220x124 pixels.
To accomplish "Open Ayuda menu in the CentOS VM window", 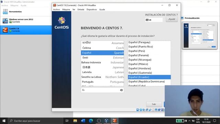I will tap(102, 9).
